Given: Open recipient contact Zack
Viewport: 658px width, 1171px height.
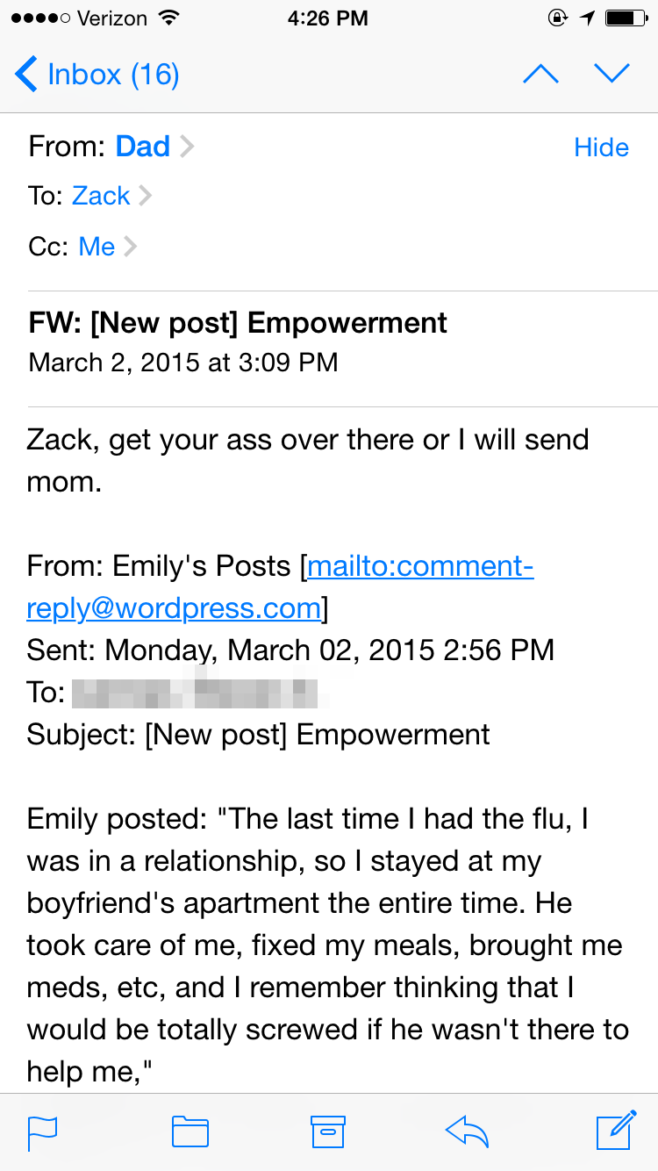Looking at the screenshot, I should 100,196.
